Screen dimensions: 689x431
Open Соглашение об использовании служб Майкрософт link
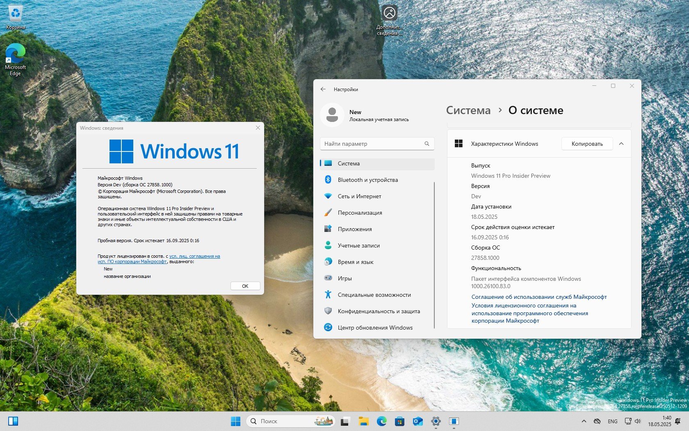click(539, 297)
